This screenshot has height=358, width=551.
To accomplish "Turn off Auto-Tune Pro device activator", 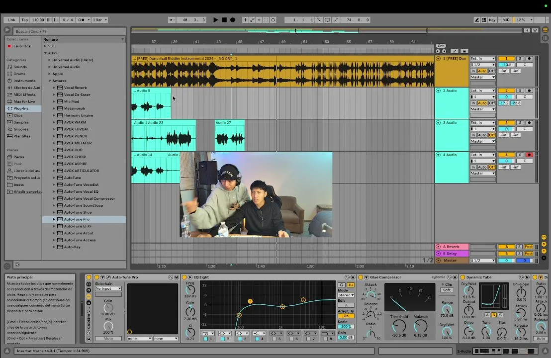I will pyautogui.click(x=97, y=277).
